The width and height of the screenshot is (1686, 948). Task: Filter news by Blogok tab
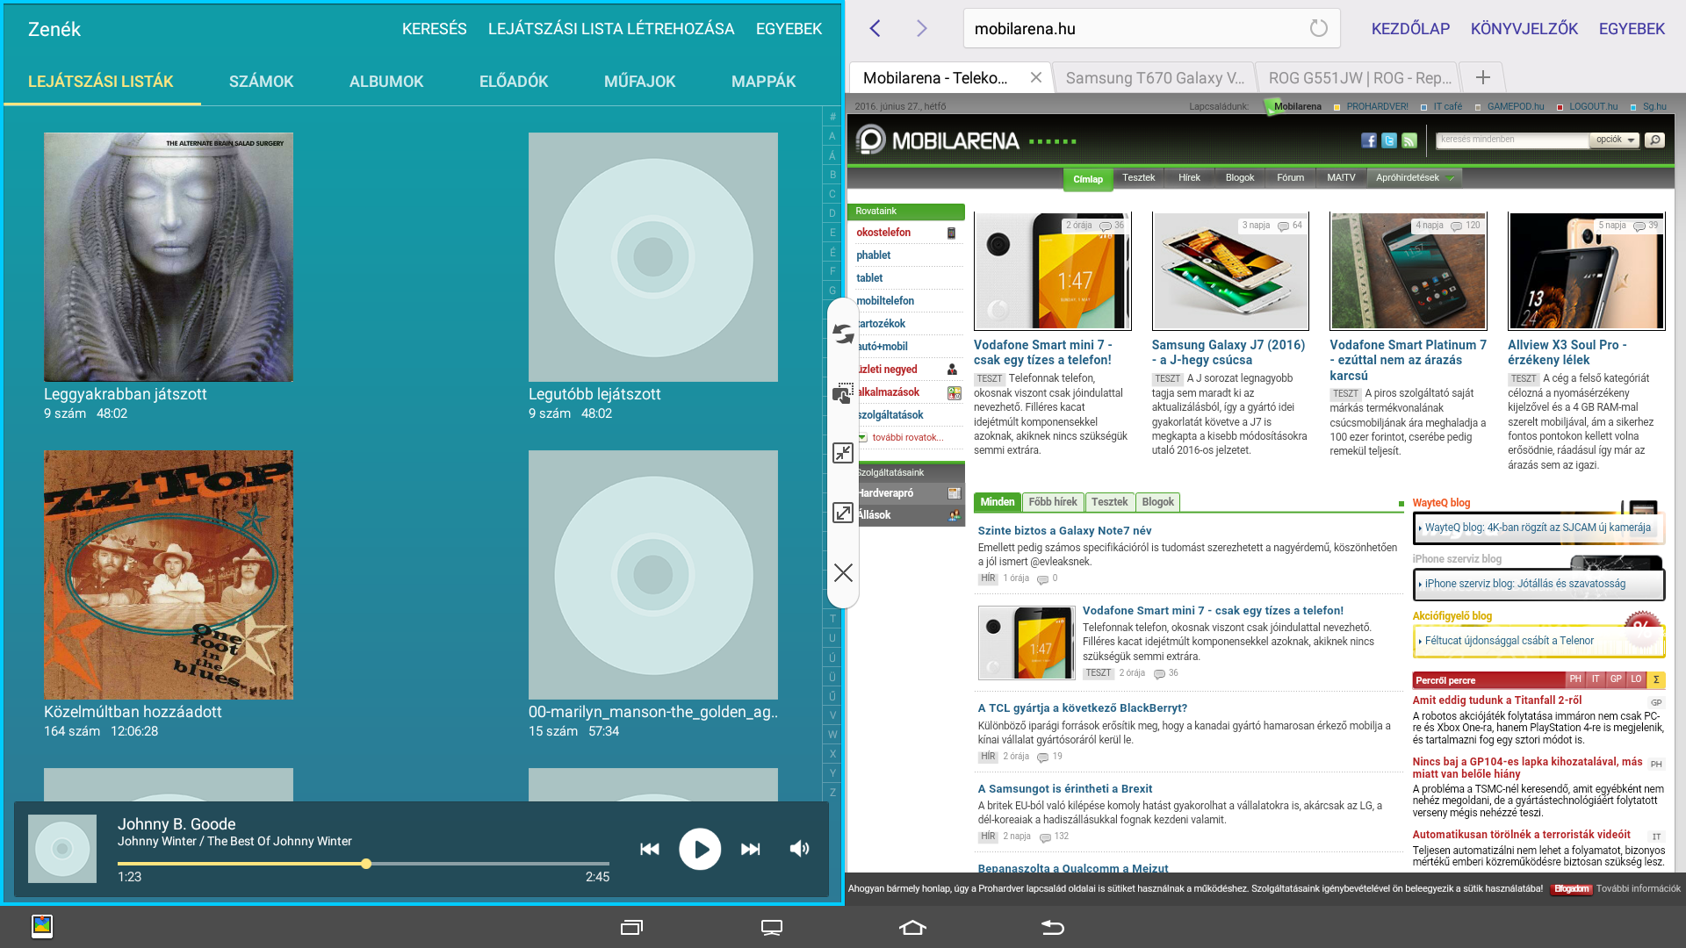[x=1157, y=502]
